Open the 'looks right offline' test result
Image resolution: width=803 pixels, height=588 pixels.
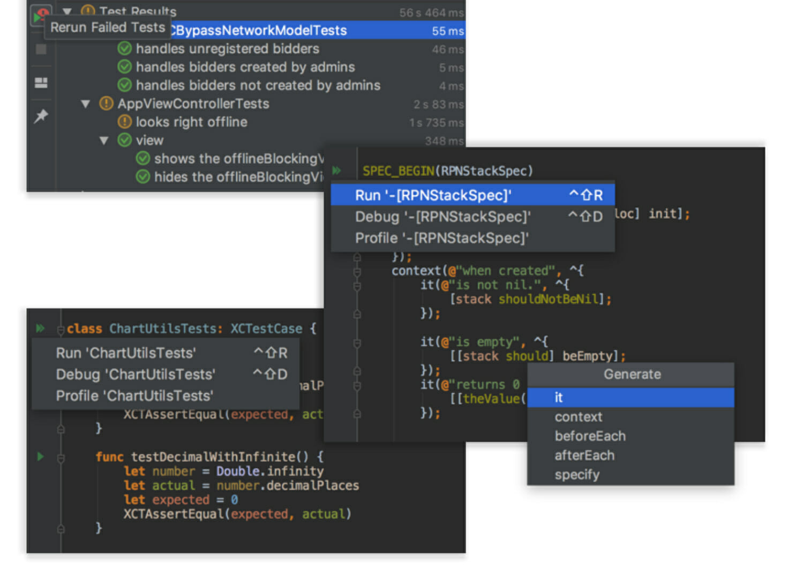point(191,122)
